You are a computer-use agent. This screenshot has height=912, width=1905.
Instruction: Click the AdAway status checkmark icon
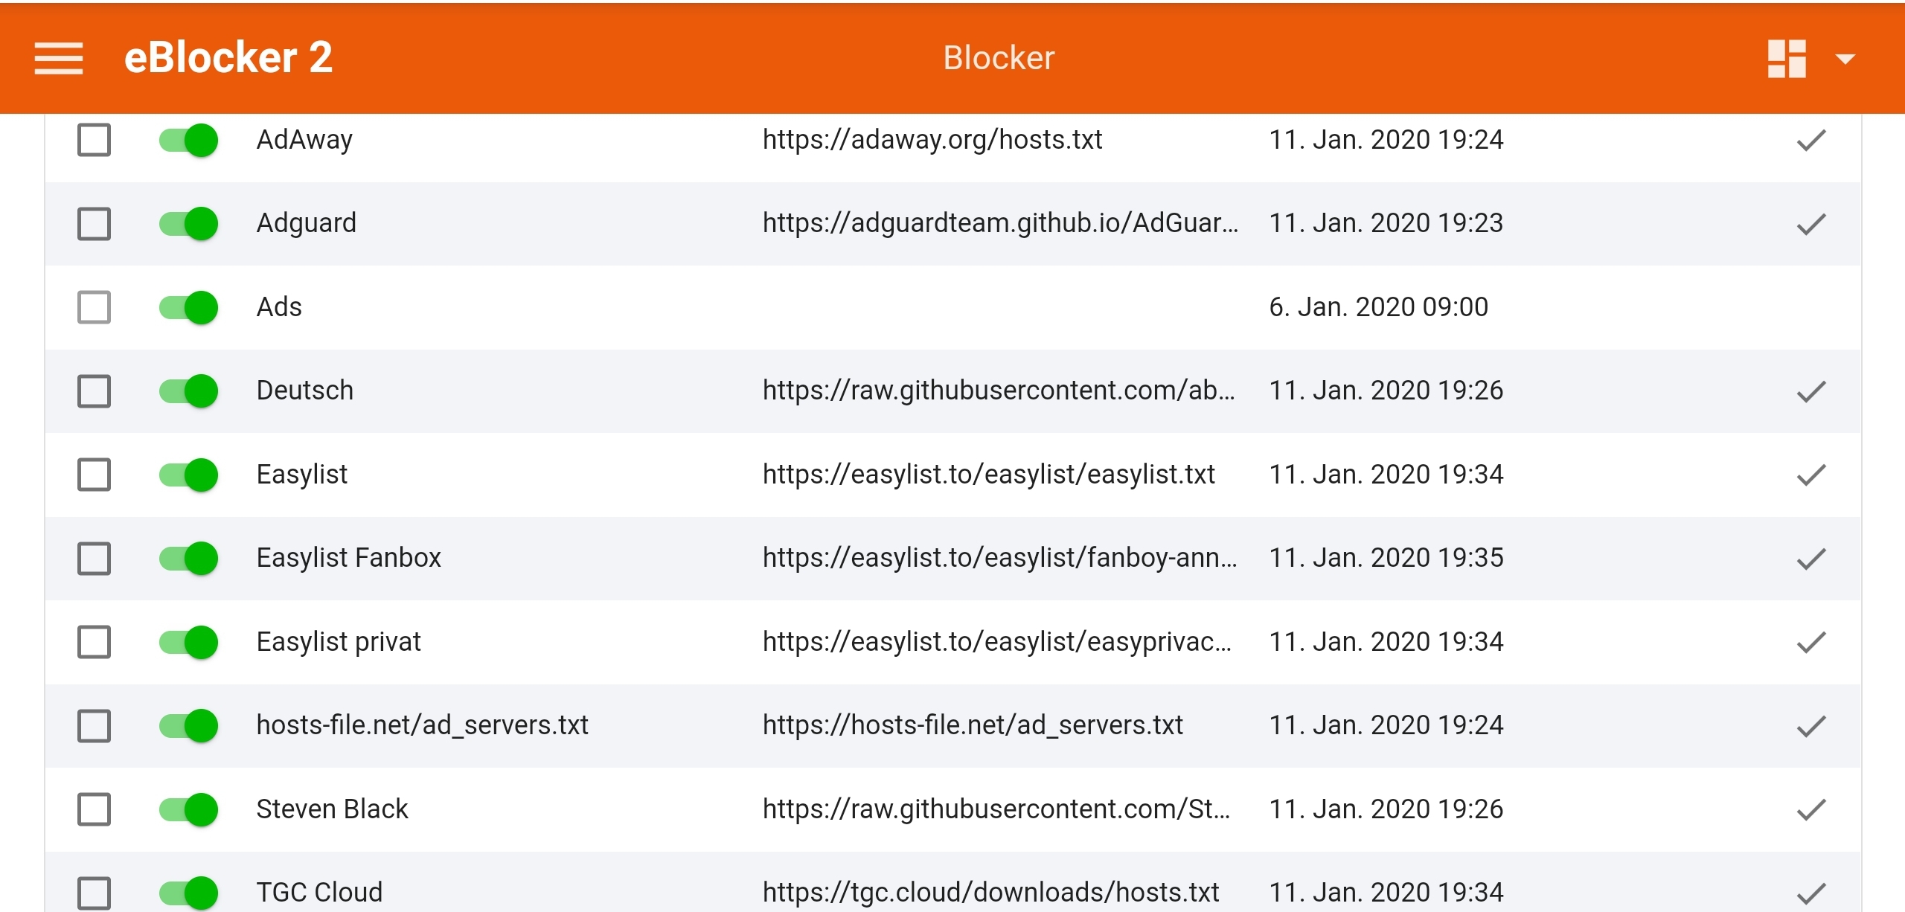pos(1811,140)
